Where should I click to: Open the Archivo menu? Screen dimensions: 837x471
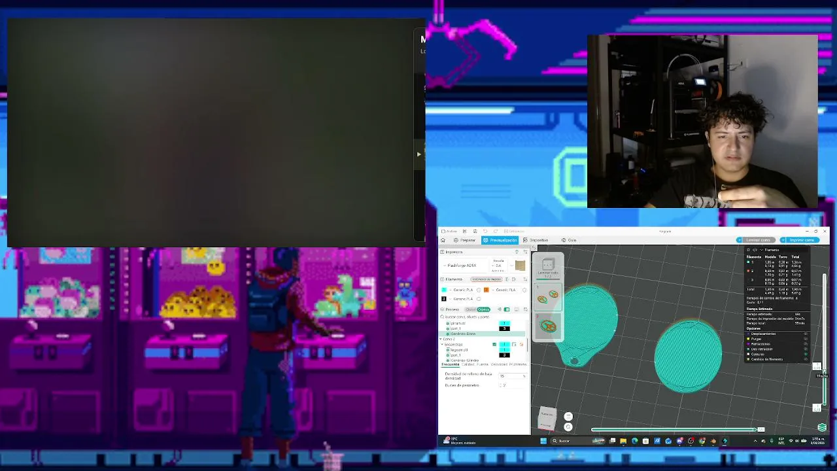click(449, 231)
